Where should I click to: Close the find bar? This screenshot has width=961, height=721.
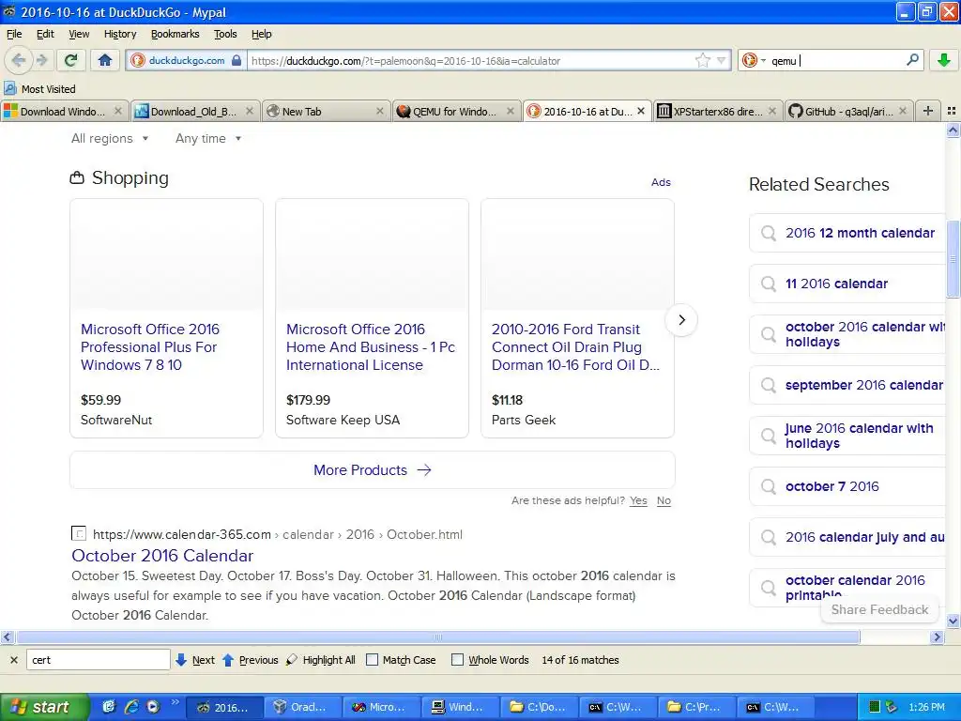14,660
